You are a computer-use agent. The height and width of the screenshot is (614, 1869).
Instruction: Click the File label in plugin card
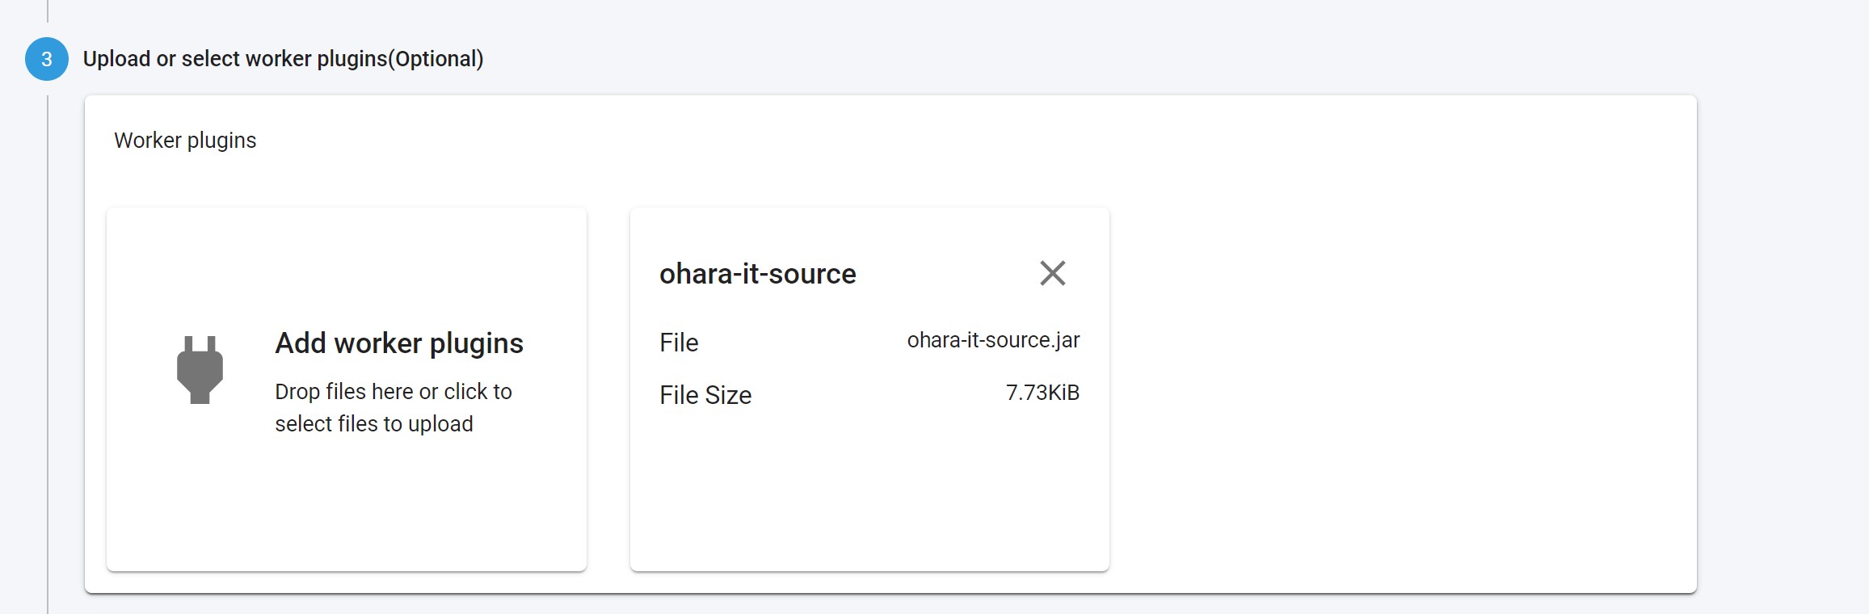point(679,343)
